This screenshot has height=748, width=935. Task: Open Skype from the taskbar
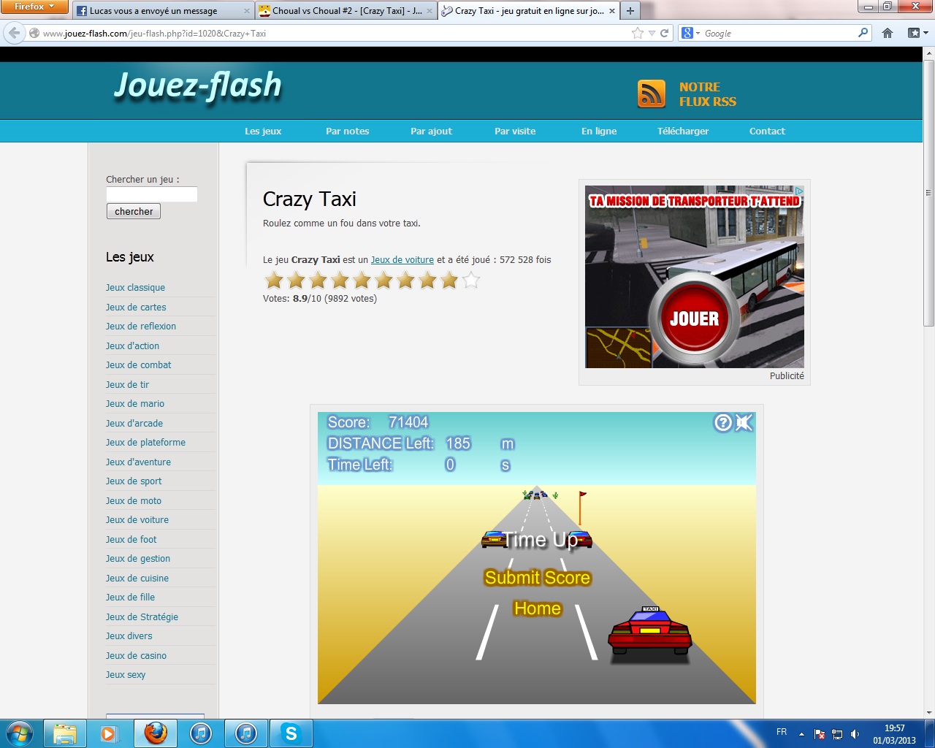(291, 733)
